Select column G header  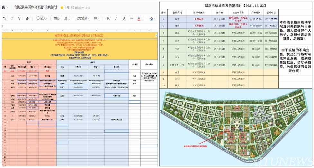click(x=78, y=31)
